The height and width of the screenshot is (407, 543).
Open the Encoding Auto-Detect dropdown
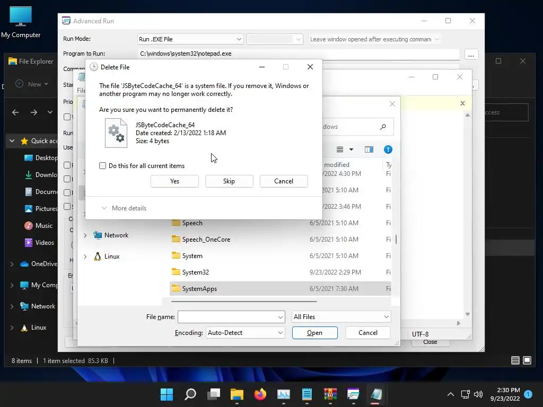click(245, 333)
